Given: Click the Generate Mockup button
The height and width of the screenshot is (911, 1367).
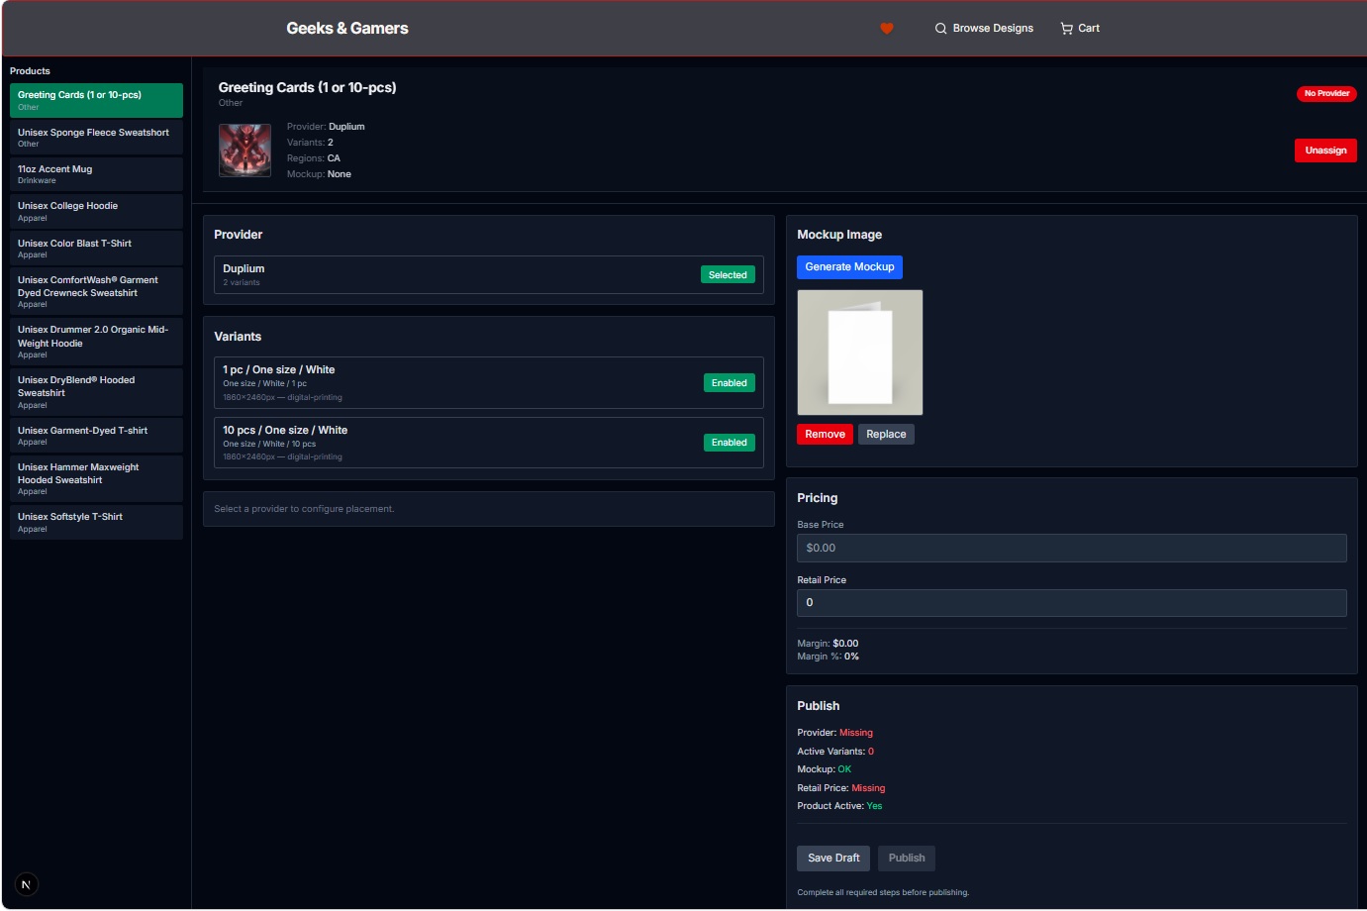Looking at the screenshot, I should (x=849, y=267).
